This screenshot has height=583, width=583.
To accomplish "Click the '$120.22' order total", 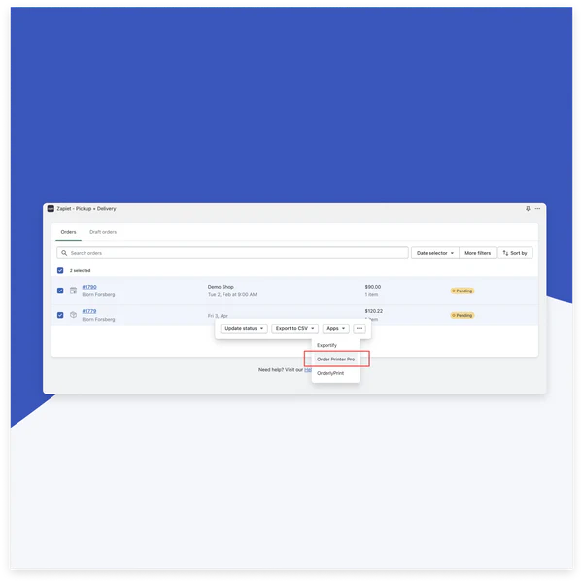I will pos(374,311).
